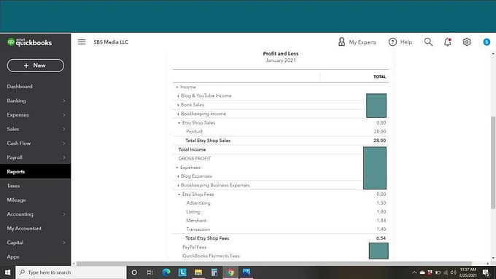Open Banking in sidebar

click(x=17, y=101)
